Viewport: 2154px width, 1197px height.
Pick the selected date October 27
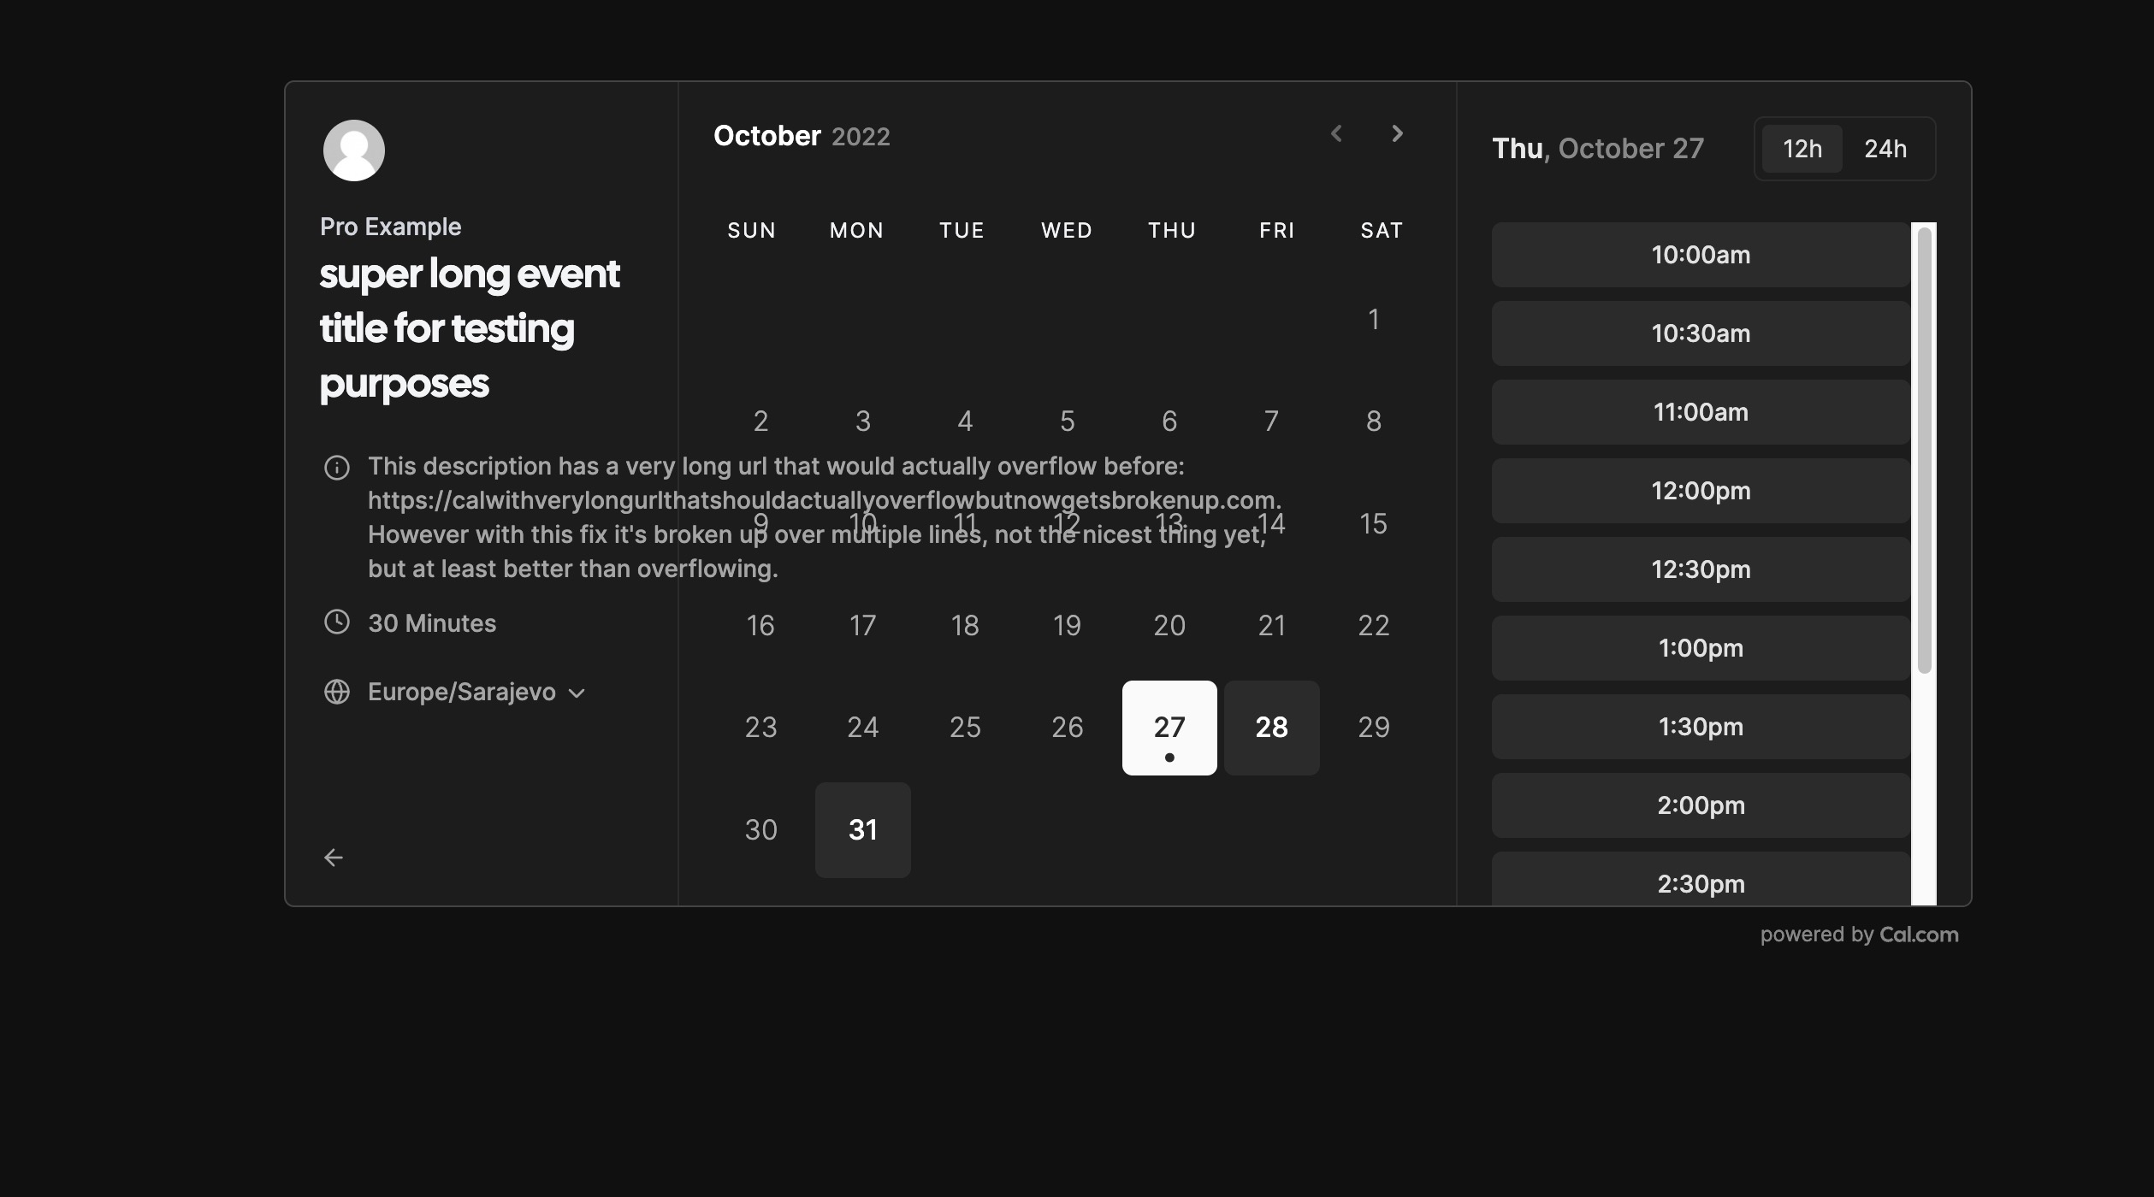(x=1169, y=728)
